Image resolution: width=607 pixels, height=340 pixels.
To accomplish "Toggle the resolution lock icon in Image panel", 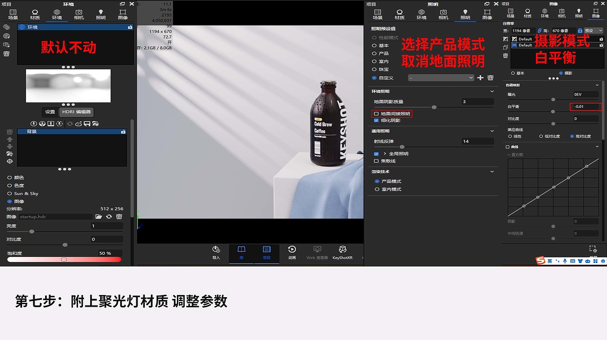I will [580, 31].
